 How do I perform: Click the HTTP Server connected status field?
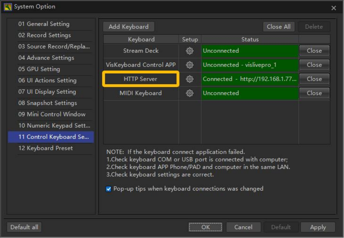(x=249, y=79)
